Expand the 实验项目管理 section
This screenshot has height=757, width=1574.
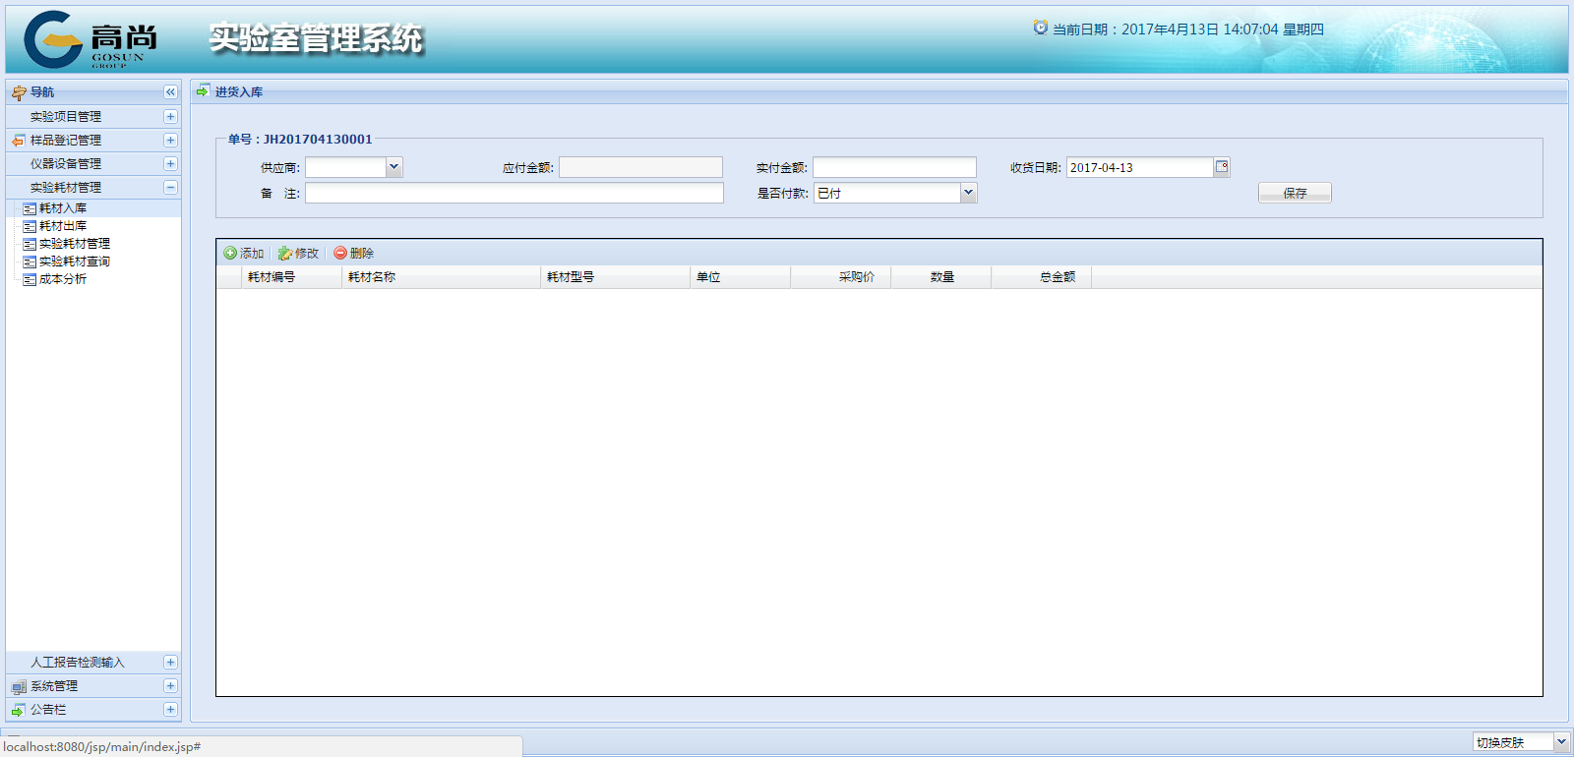170,116
